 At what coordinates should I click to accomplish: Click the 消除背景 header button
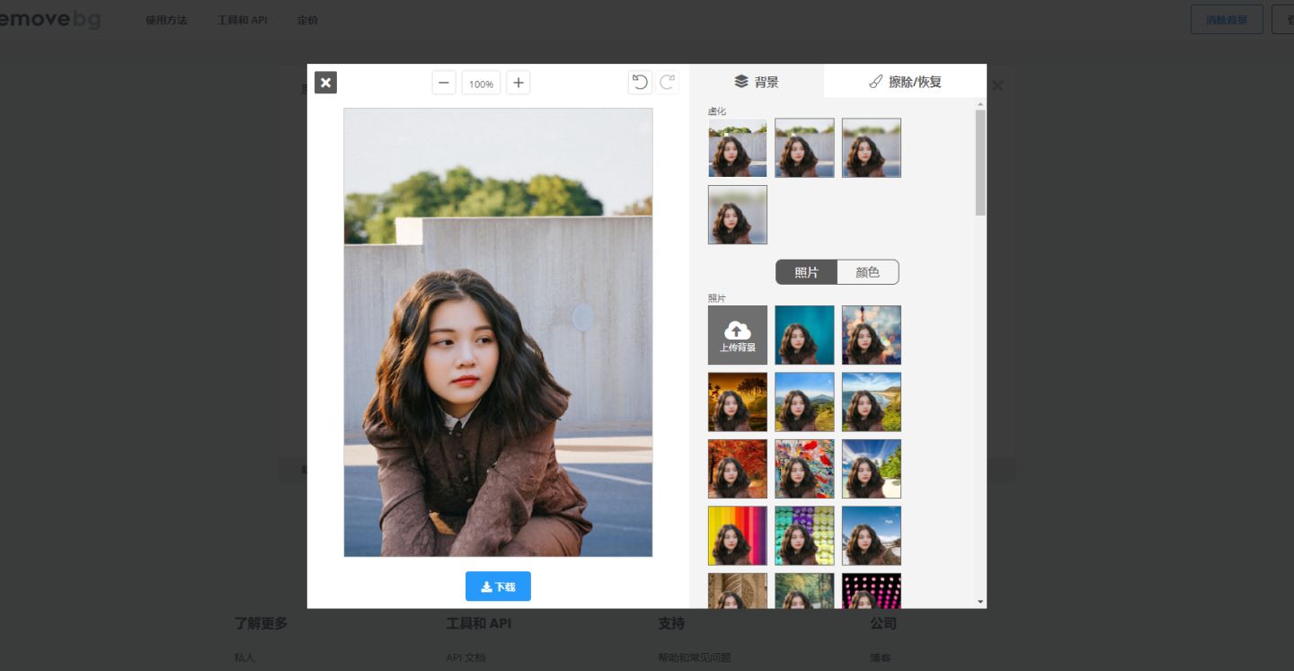[1227, 19]
